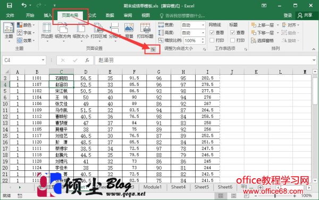Image resolution: width=319 pixels, height=200 pixels.
Task: Click the Margins (页边距) icon
Action: coord(47,28)
